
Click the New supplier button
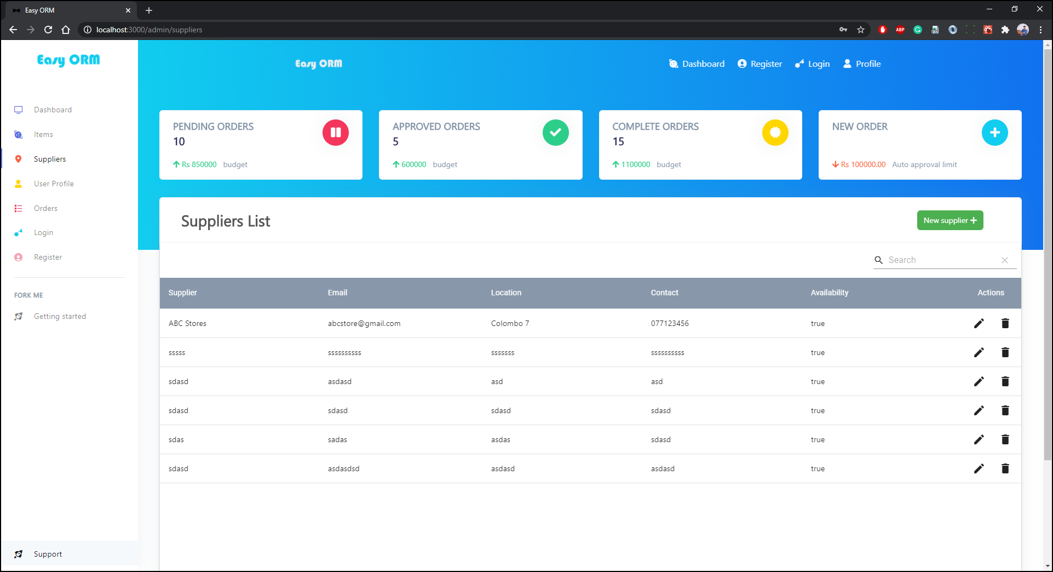[950, 220]
